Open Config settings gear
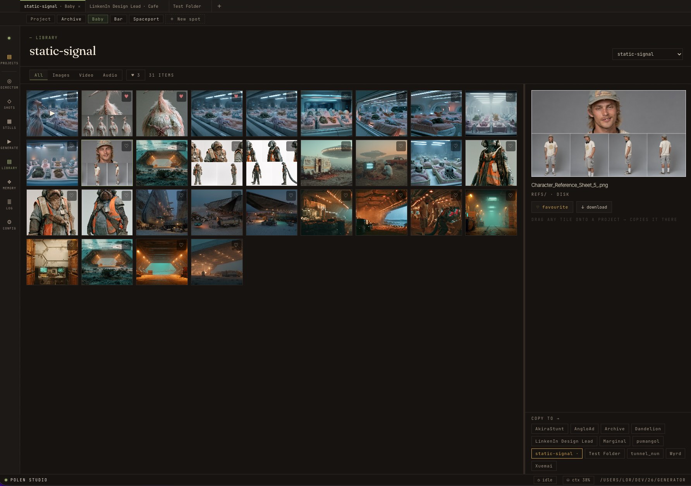Viewport: 691px width, 486px height. tap(9, 224)
